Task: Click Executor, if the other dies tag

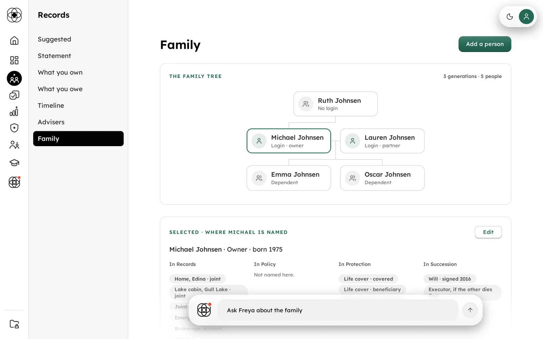Action: click(x=462, y=292)
